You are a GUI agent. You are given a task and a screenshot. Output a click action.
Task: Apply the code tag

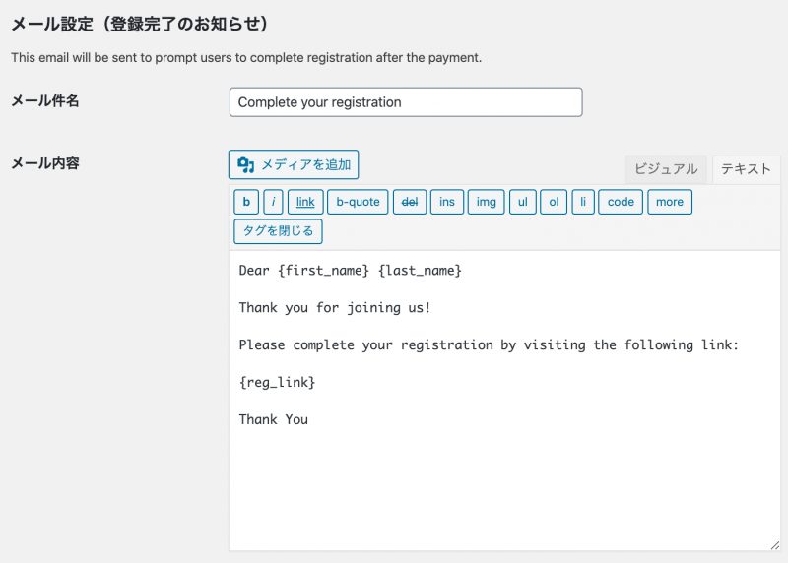pyautogui.click(x=621, y=202)
